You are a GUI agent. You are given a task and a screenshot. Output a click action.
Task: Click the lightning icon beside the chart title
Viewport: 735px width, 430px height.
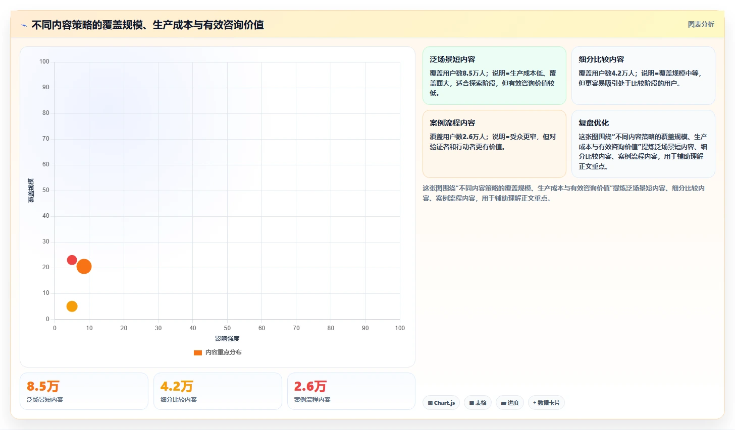(x=24, y=25)
